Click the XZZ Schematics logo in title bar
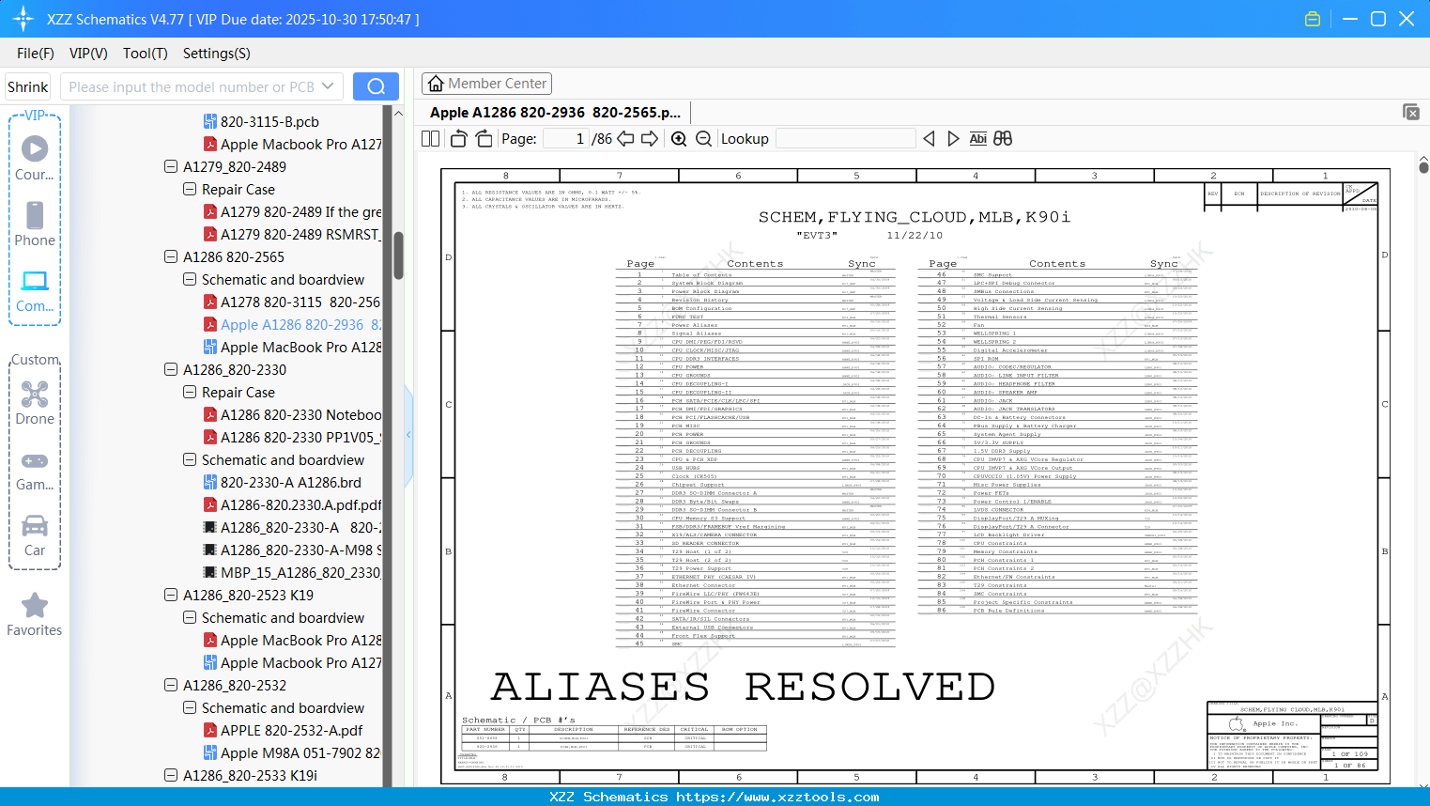 tap(23, 19)
